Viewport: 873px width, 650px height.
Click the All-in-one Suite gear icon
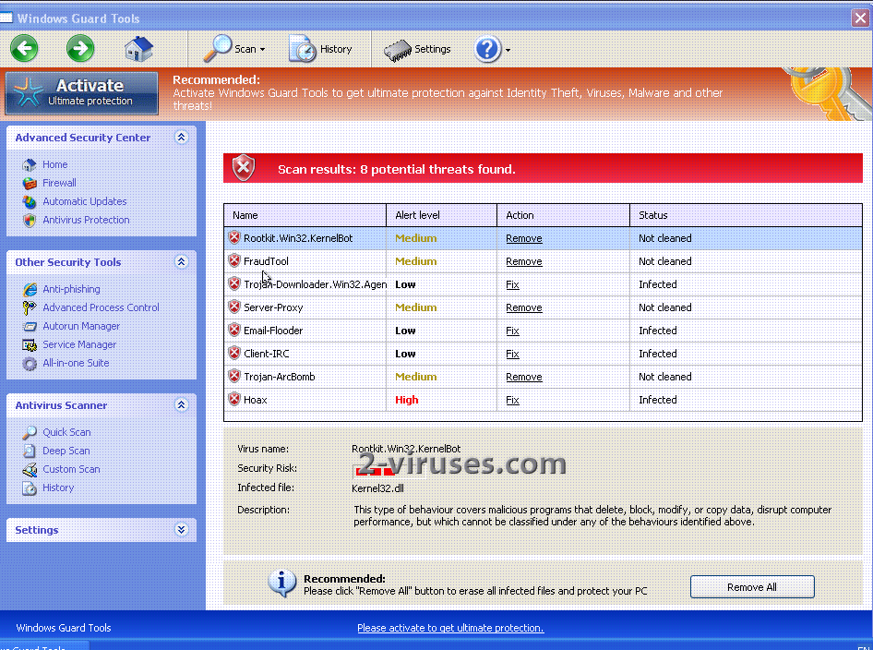[x=30, y=364]
